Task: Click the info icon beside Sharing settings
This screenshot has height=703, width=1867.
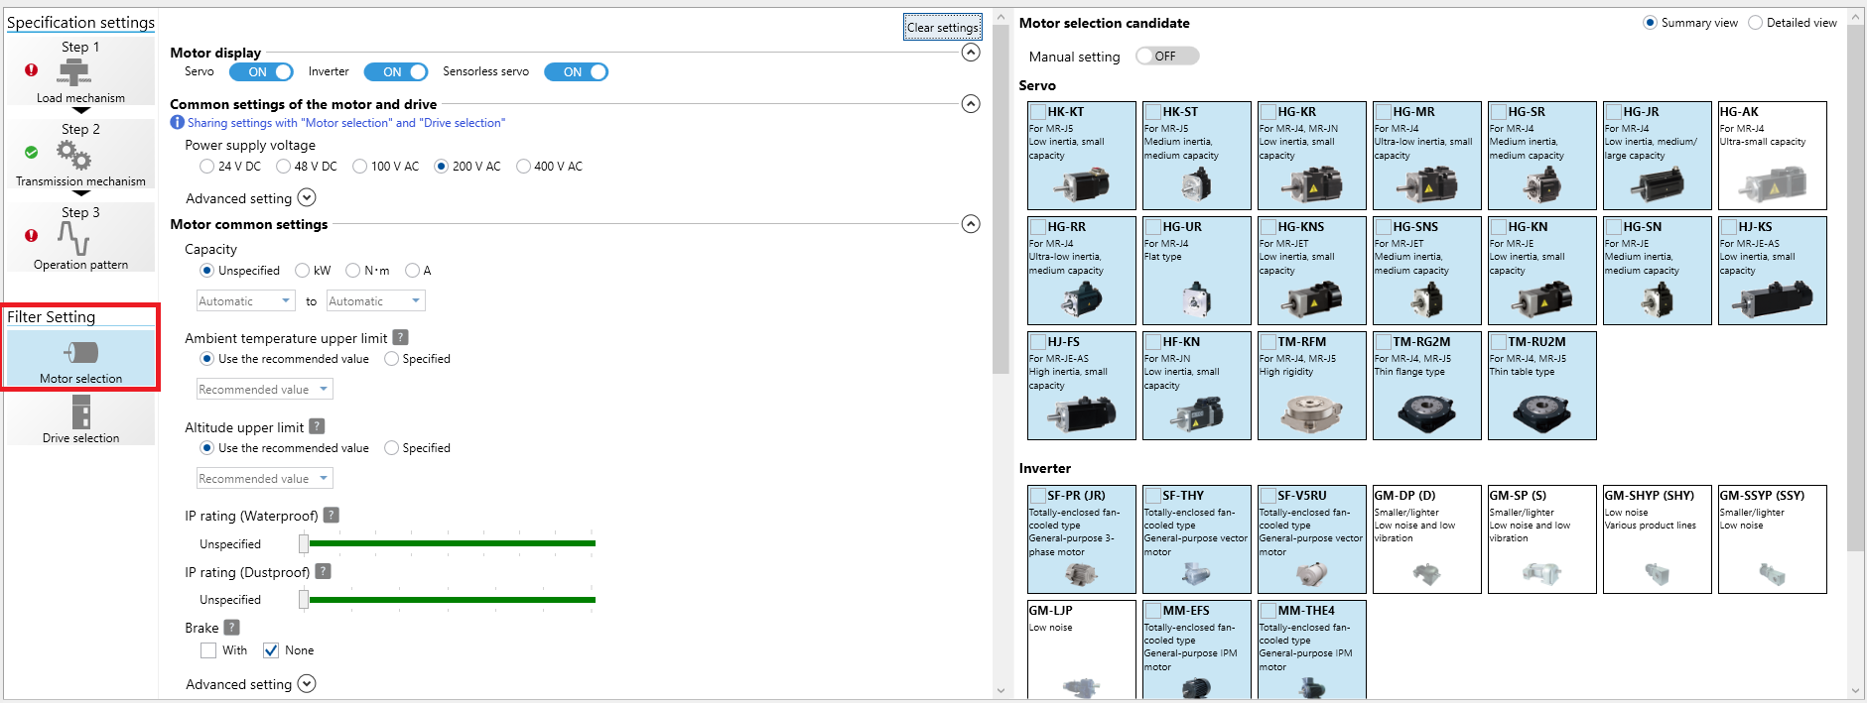Action: coord(177,122)
